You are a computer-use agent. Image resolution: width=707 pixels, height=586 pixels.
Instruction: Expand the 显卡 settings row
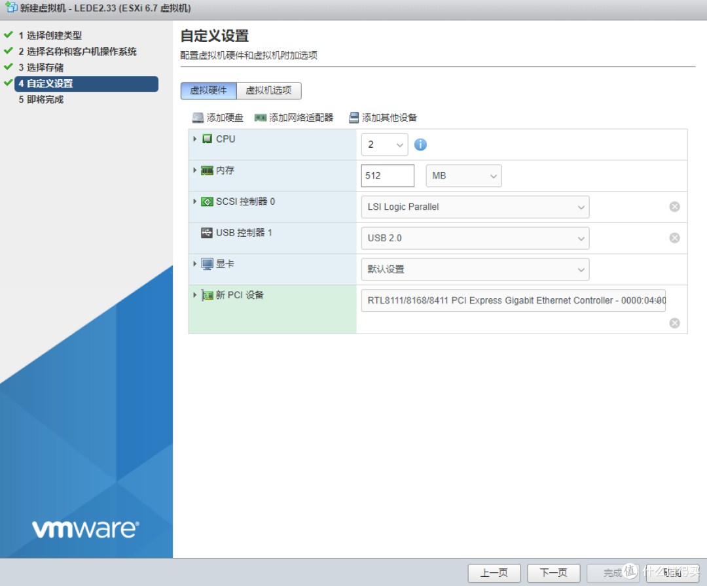click(x=195, y=264)
